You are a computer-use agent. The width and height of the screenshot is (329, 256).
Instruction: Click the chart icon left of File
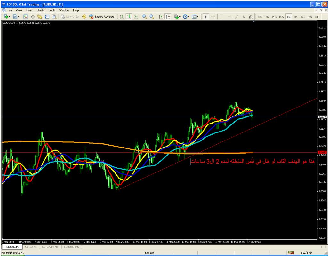point(4,10)
